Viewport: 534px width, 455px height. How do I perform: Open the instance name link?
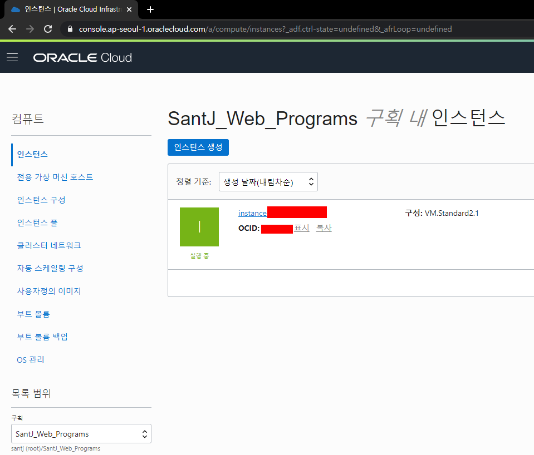(252, 213)
